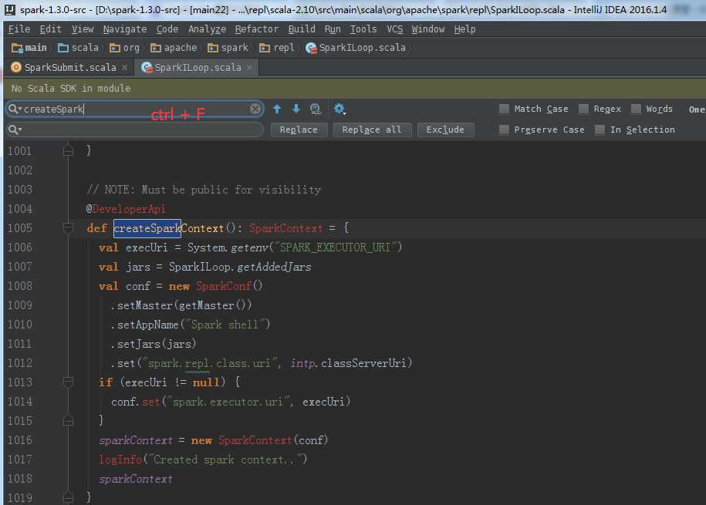Image resolution: width=706 pixels, height=505 pixels.
Task: Click the highlighted createSpark match in code
Action: point(147,228)
